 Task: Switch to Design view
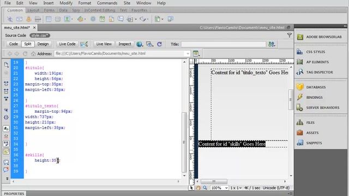43,44
